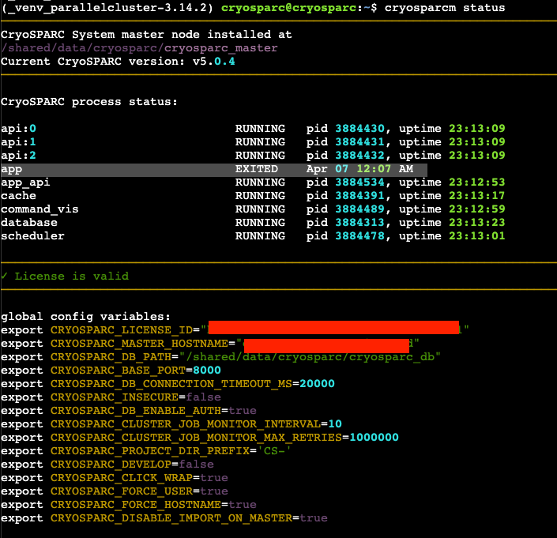Select the command_vis process name

(40, 209)
